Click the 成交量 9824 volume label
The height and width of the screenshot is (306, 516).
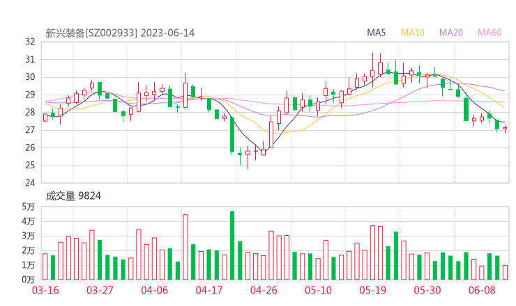[x=73, y=196]
